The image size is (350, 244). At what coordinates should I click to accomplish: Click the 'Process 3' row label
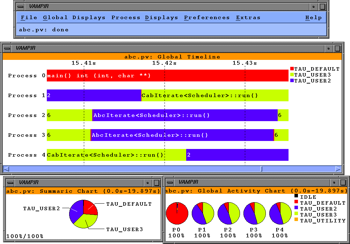point(27,135)
